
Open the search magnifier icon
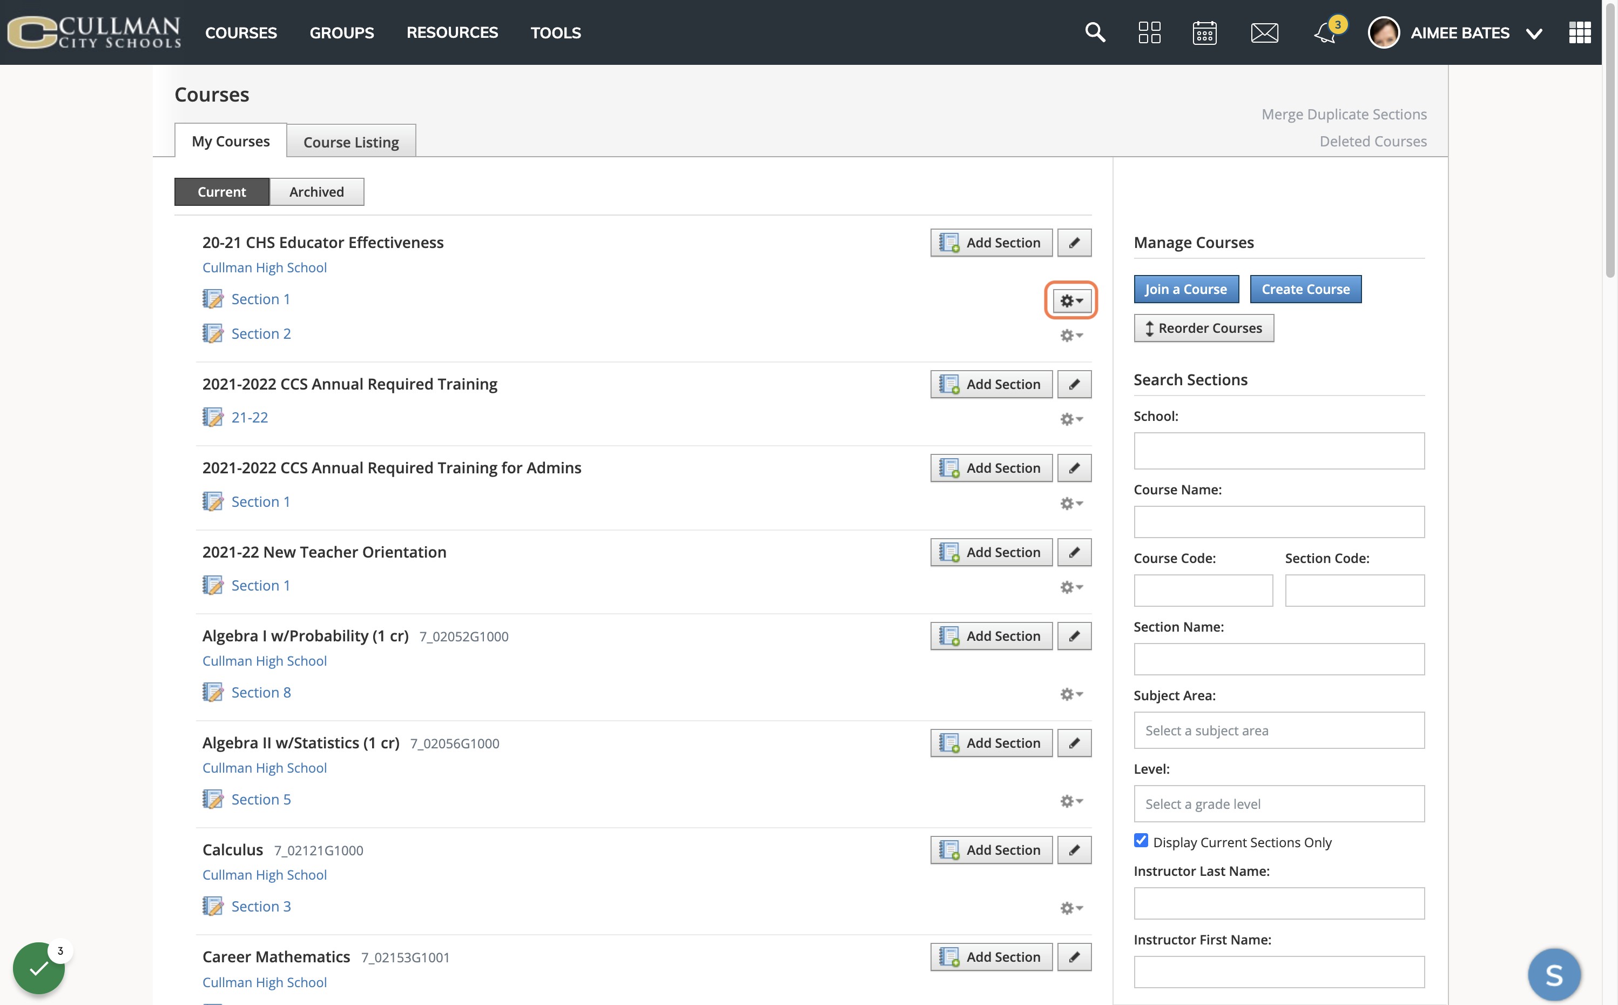tap(1095, 32)
